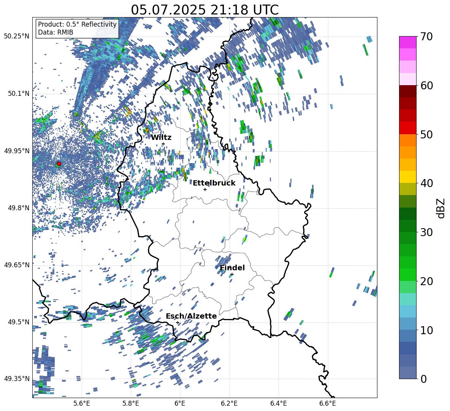This screenshot has width=450, height=411.
Task: Click the Wiltz cross marker
Action: [x=163, y=144]
